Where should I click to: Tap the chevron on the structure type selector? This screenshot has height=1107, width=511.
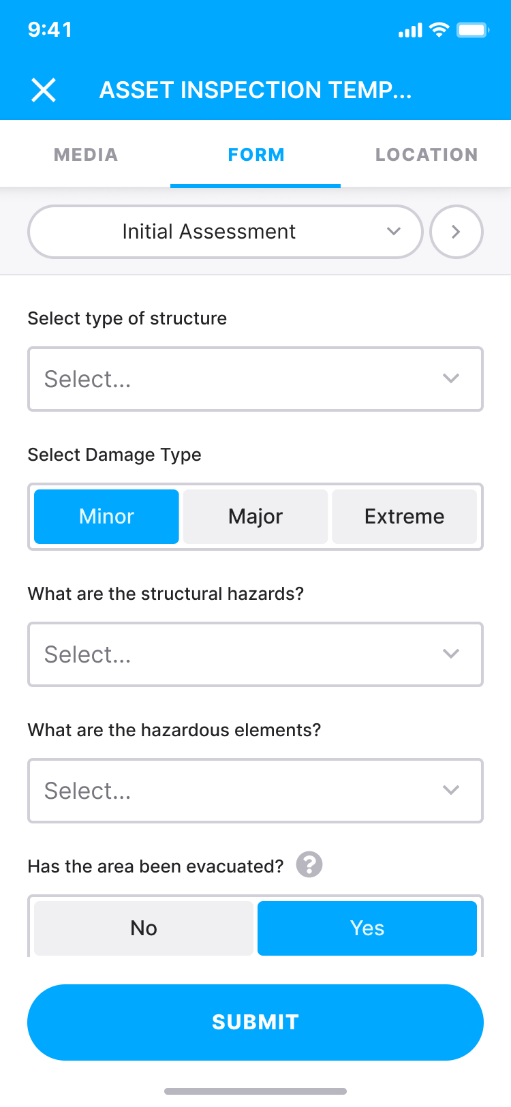pos(450,379)
